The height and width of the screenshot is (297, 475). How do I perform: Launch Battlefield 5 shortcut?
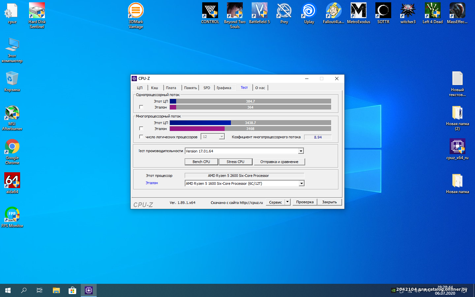260,14
